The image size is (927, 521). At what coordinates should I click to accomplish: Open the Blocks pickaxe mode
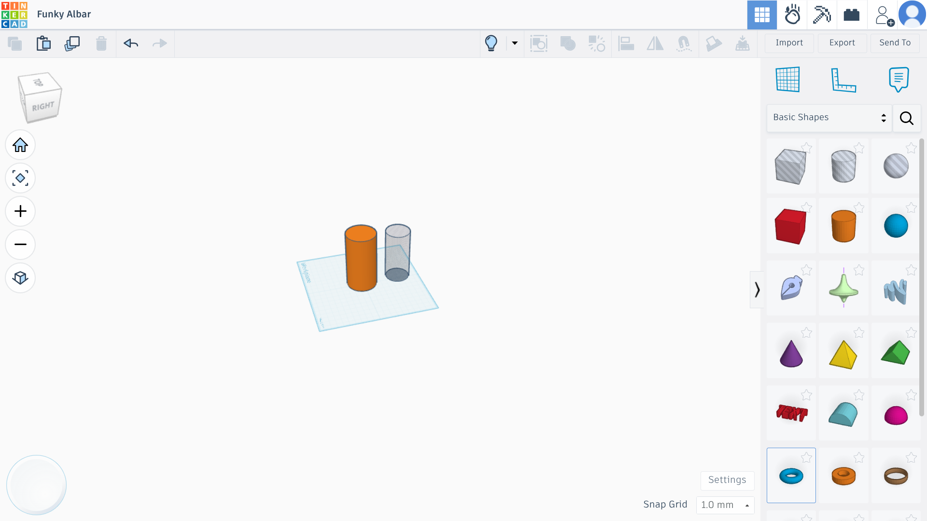(x=822, y=15)
